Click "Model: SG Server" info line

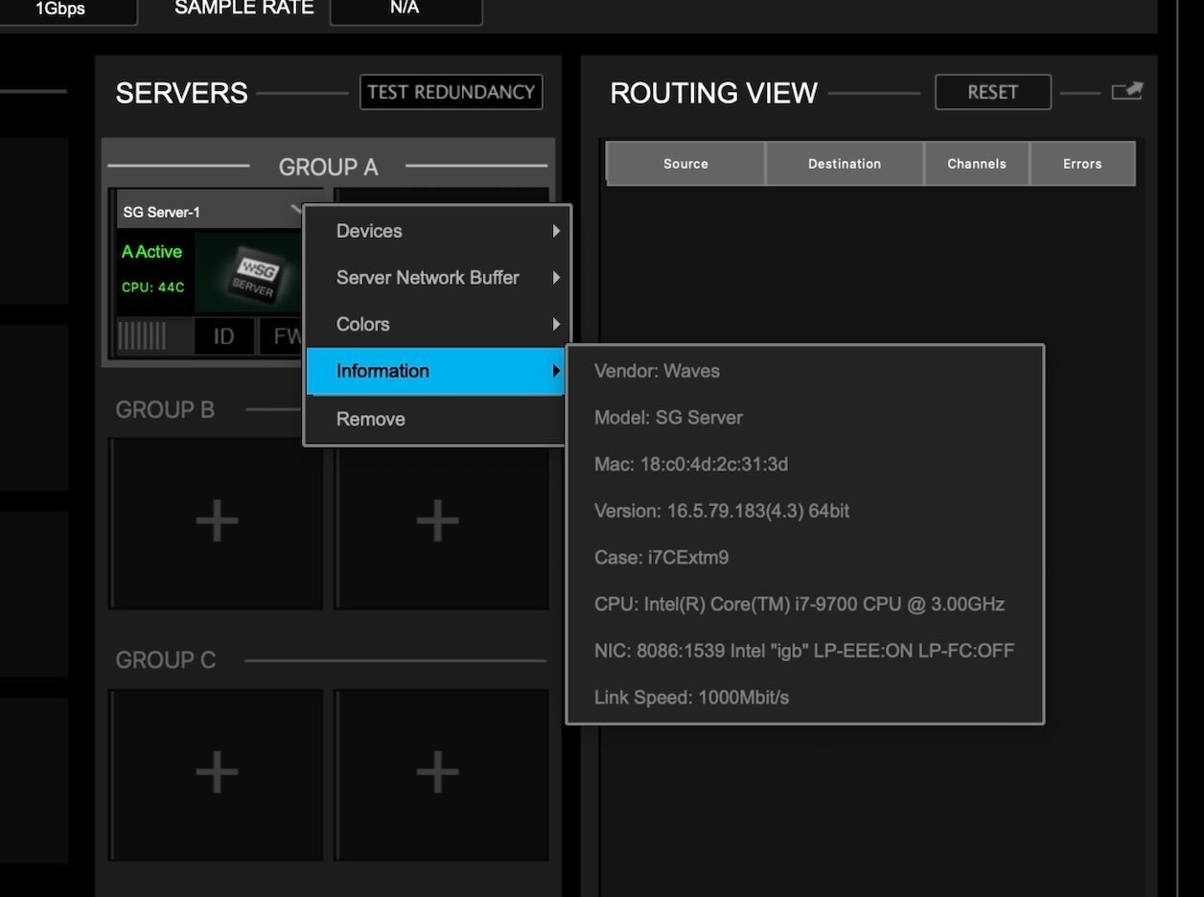[668, 418]
